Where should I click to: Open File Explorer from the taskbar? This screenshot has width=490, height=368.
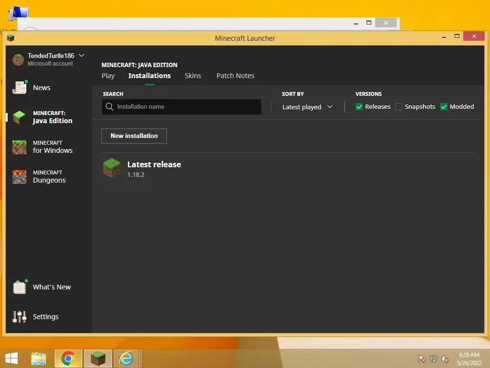point(39,358)
